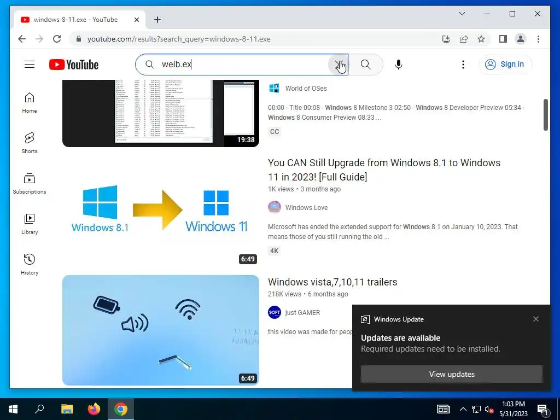Open the Windows Start menu

[13, 409]
